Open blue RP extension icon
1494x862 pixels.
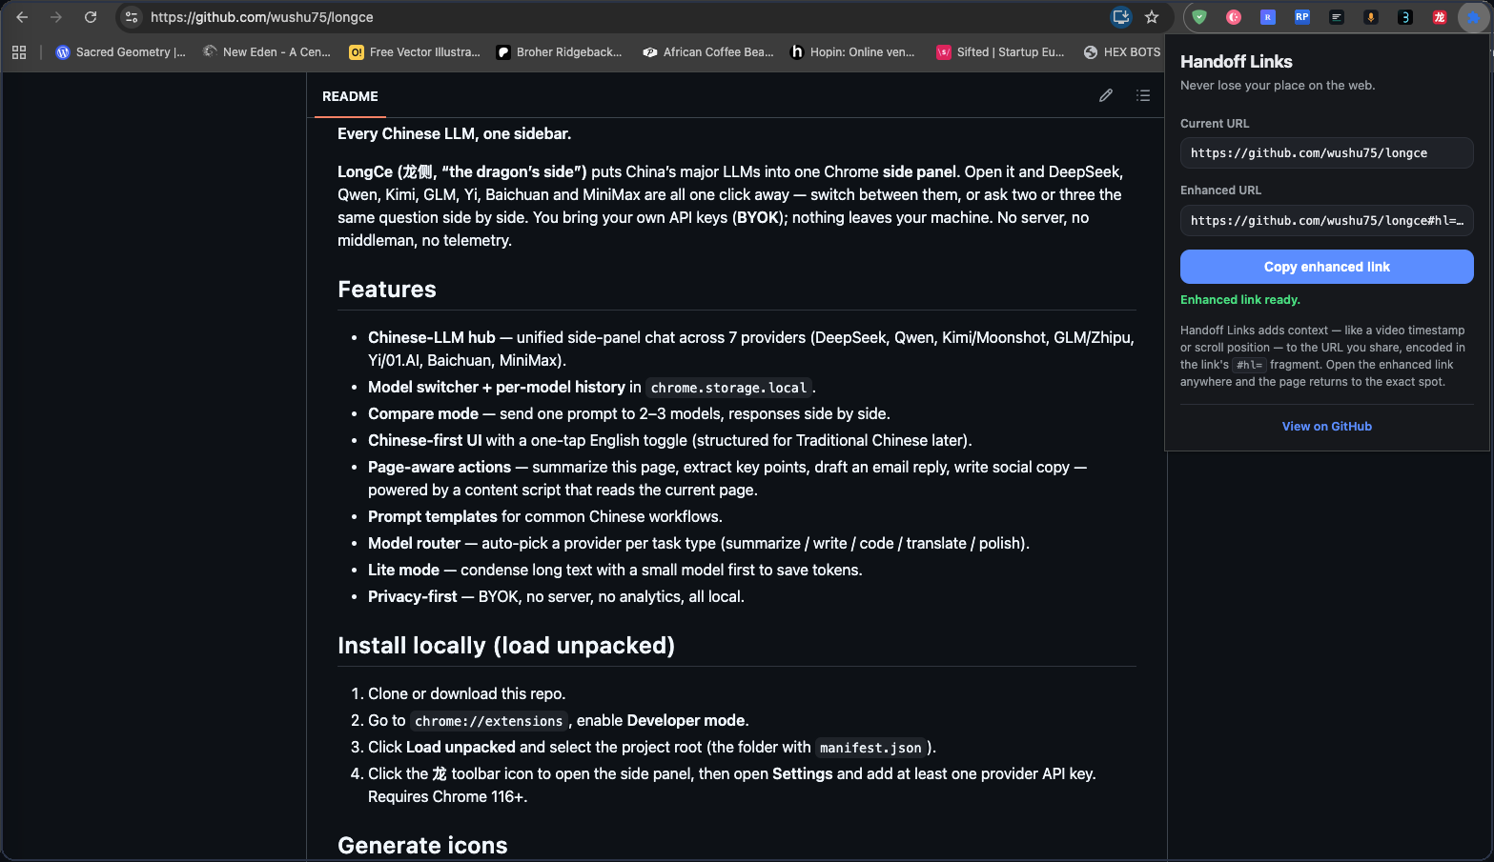(1302, 17)
